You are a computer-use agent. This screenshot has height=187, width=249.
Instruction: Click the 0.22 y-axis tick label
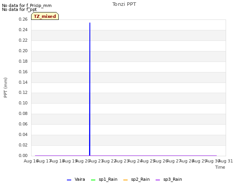coord(23,40)
